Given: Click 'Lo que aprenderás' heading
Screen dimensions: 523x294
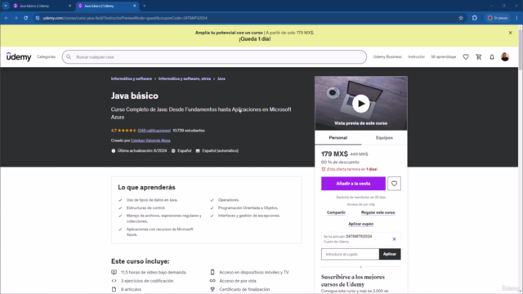Looking at the screenshot, I should pyautogui.click(x=146, y=187).
